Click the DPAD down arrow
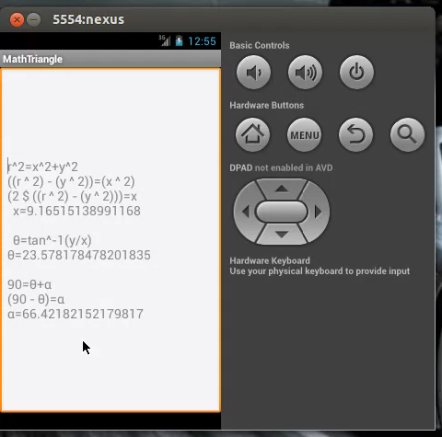This screenshot has width=442, height=437. 282,235
